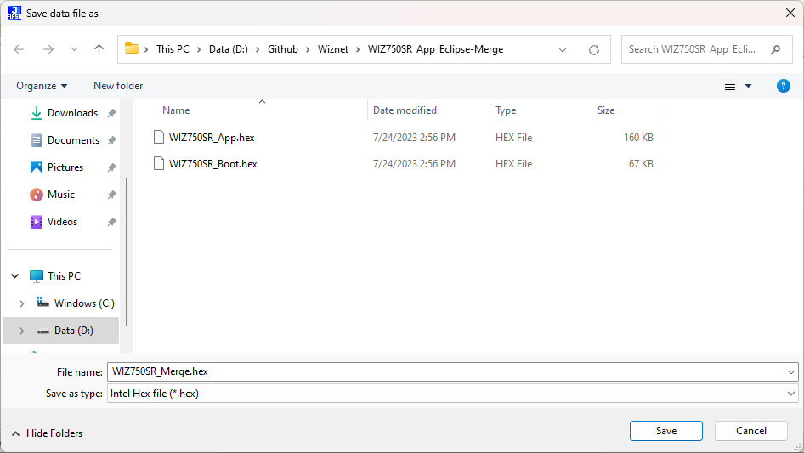The height and width of the screenshot is (453, 804).
Task: Open File name dropdown arrow
Action: [791, 372]
